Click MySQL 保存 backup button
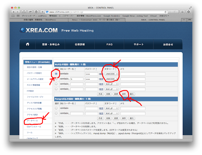 124,94
